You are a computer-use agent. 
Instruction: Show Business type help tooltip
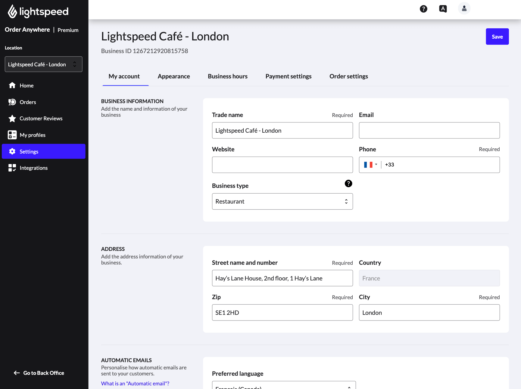(x=348, y=183)
